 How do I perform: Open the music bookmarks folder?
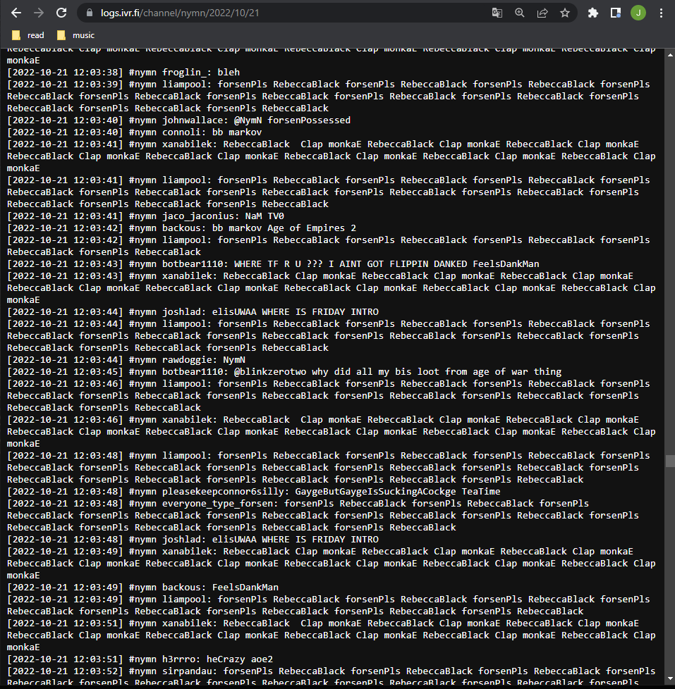(76, 35)
